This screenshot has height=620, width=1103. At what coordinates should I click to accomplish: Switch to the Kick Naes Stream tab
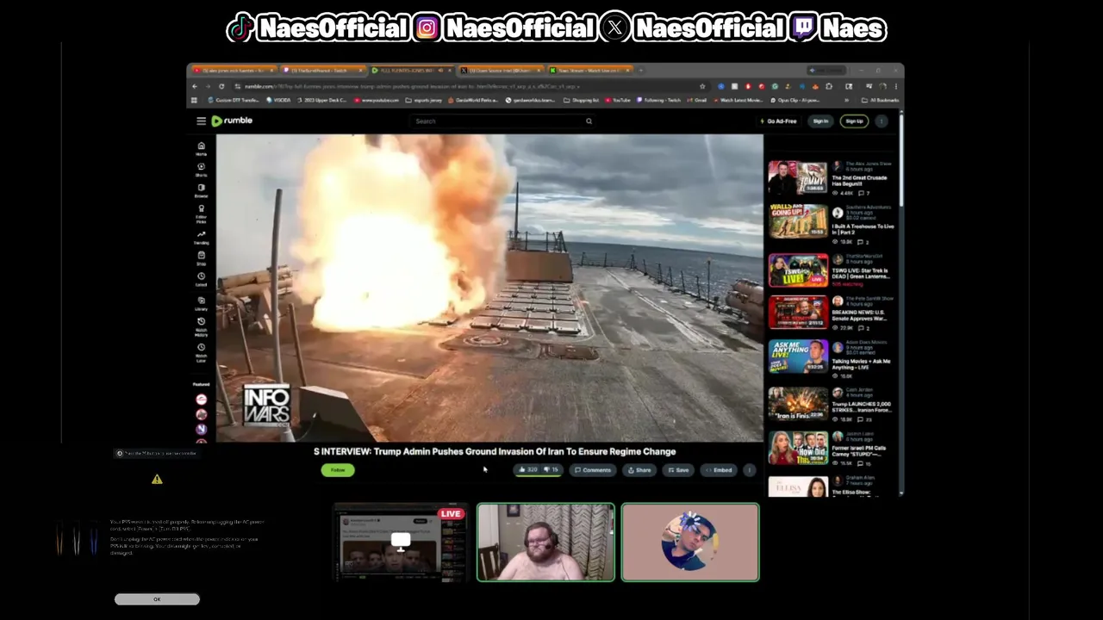(x=590, y=71)
